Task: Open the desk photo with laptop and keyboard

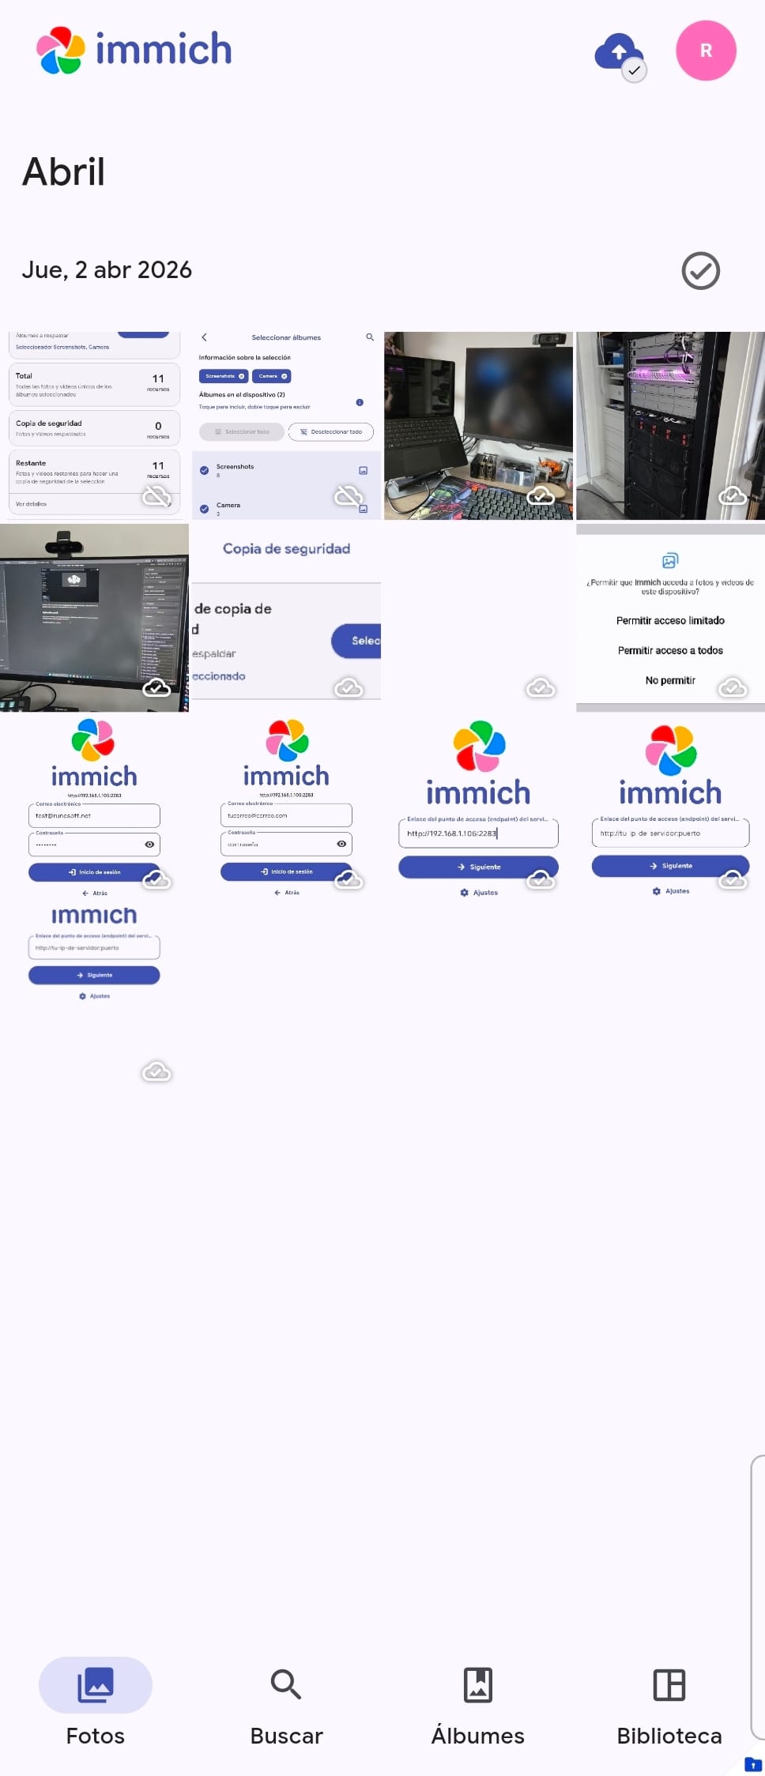Action: coord(478,425)
